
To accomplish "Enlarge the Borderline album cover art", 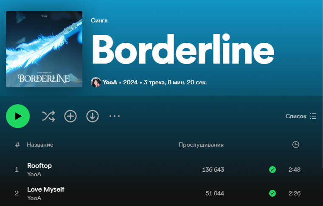I will 44,49.
